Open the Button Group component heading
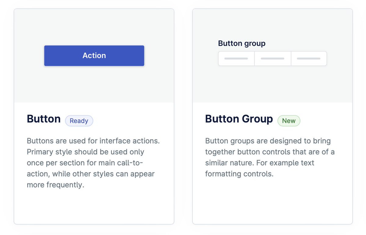Screen dimensions: 366x235 click(x=239, y=119)
